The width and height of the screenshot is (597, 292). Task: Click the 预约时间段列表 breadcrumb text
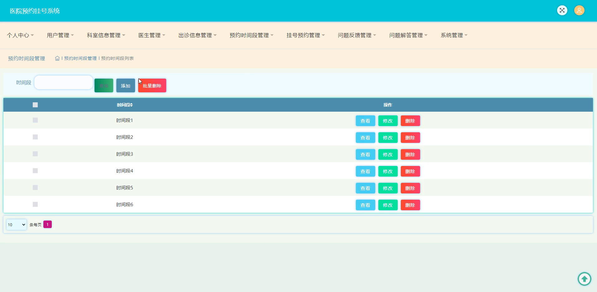tap(117, 58)
